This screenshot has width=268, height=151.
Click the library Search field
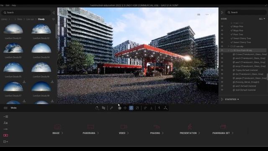26,13
